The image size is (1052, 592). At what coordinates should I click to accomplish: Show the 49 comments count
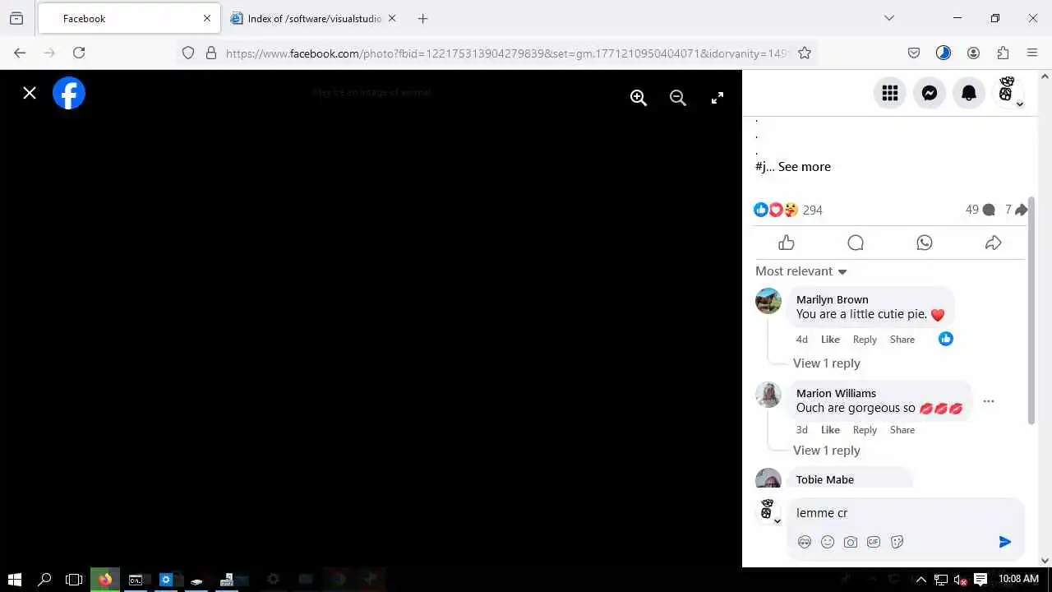(980, 210)
